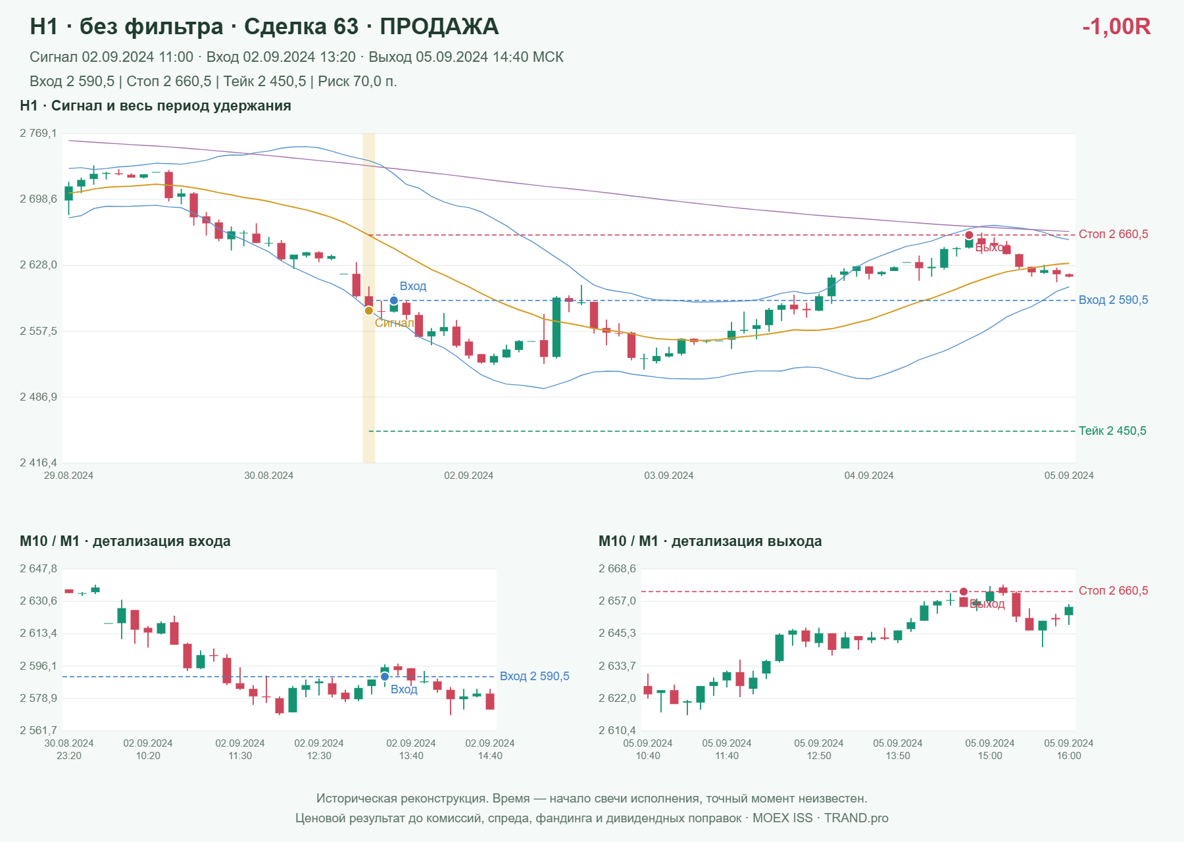Click the 2 769,1 price axis label

38,134
